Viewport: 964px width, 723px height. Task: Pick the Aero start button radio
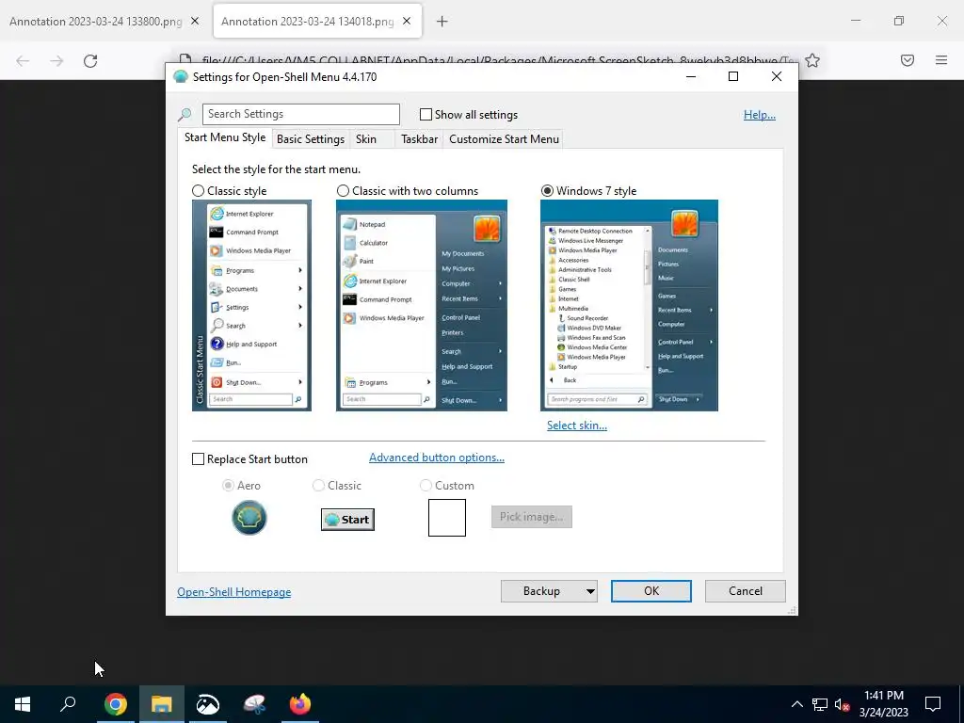click(x=228, y=486)
